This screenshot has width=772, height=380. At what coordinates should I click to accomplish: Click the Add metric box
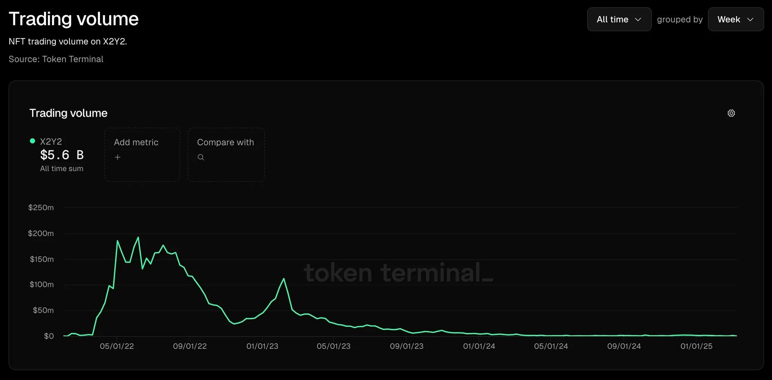point(142,154)
